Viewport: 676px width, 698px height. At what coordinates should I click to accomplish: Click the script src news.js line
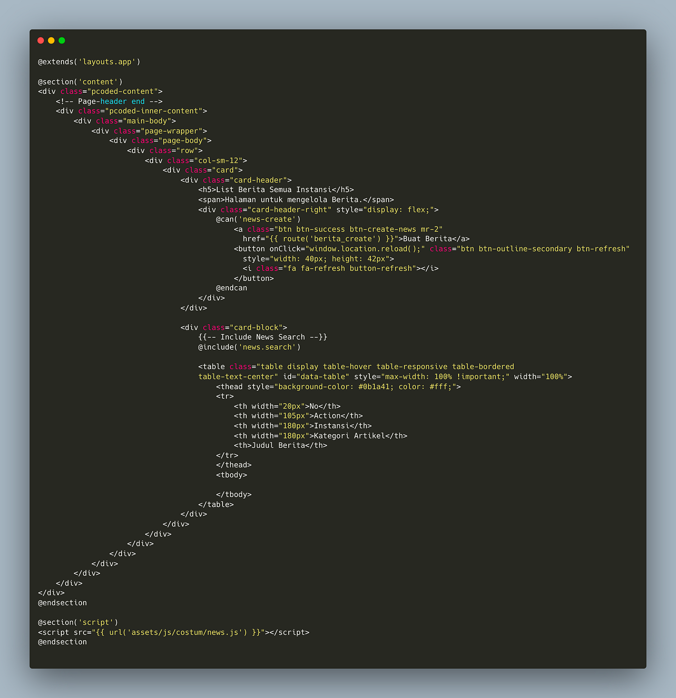[x=174, y=632]
